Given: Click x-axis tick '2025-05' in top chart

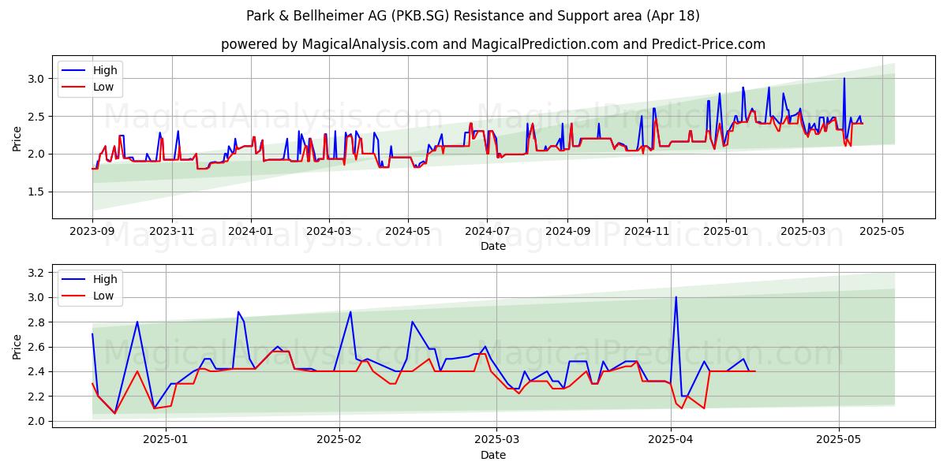Looking at the screenshot, I should tap(881, 231).
